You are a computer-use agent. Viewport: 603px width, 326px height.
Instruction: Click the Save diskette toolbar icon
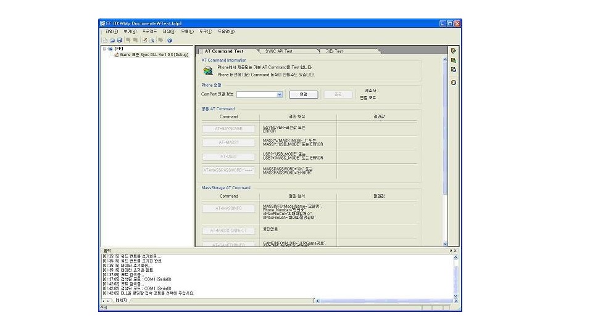[x=120, y=40]
